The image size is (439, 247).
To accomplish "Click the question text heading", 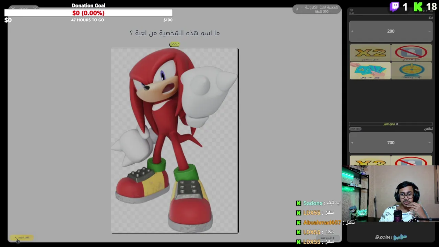I will tap(175, 33).
